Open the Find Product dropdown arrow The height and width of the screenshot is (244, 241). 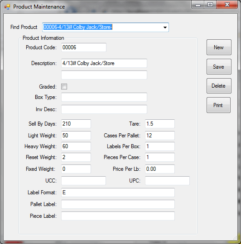[x=165, y=28]
